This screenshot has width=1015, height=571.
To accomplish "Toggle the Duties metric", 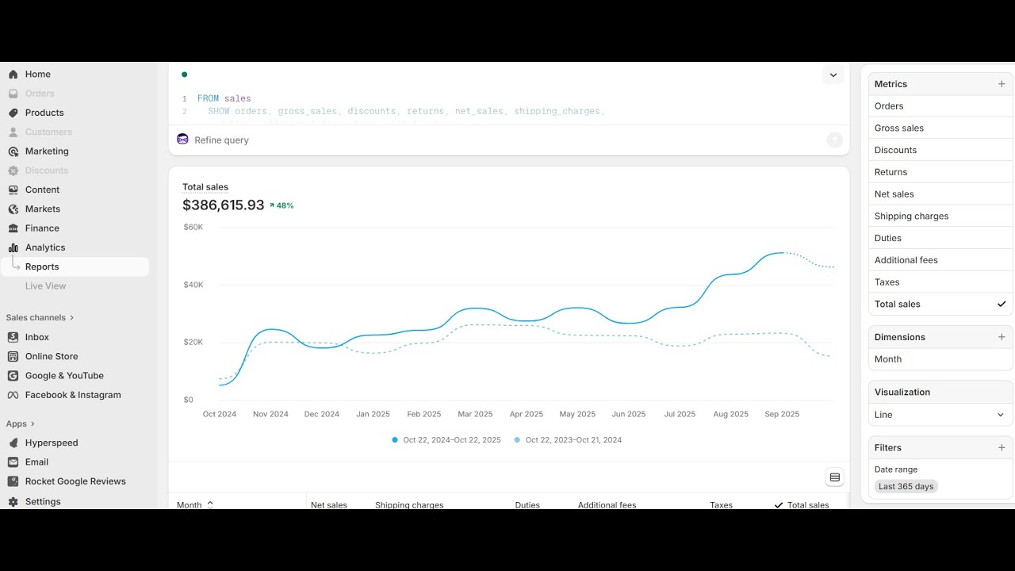I will click(x=940, y=238).
